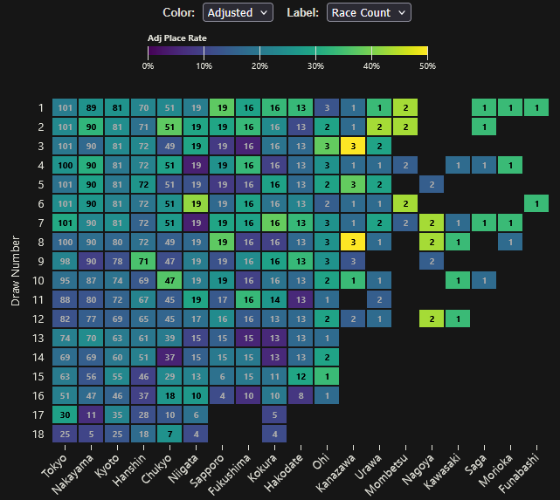Viewport: 560px width, 500px height.
Task: Click the Mombetsu draw 1 cell showing 2
Action: tap(405, 107)
